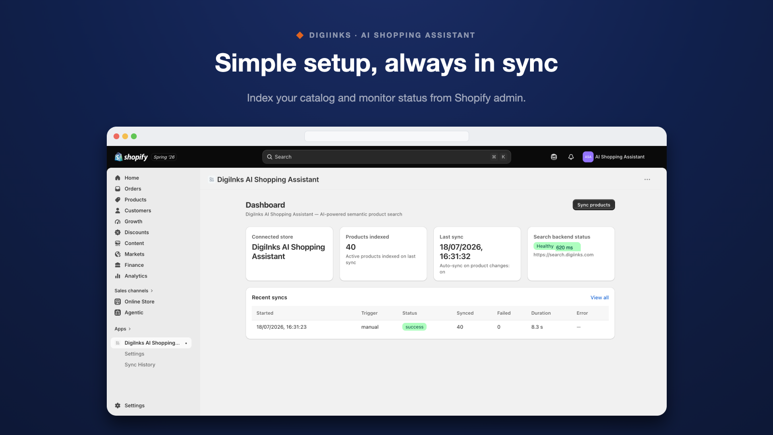
Task: Click the Growth icon in the sidebar
Action: [x=117, y=222]
